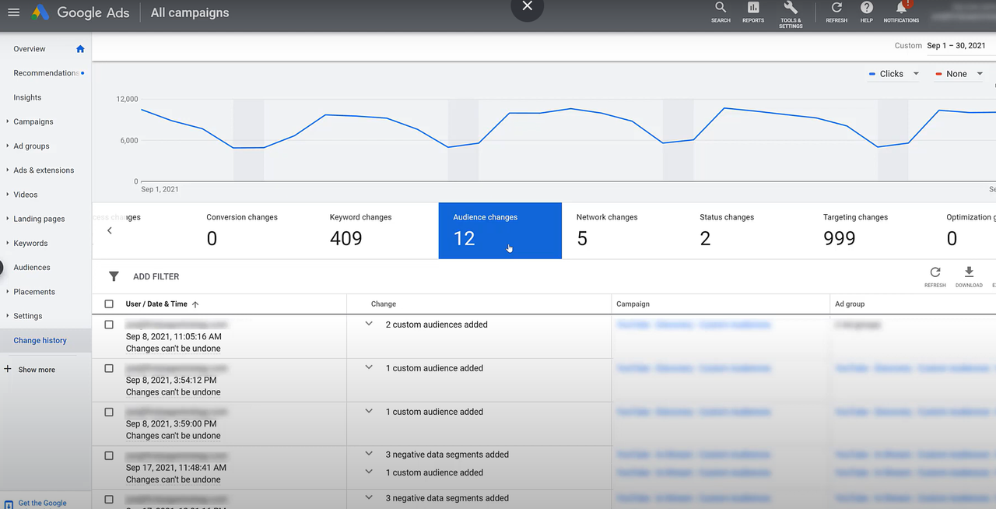996x509 pixels.
Task: Check the row for Sep 8, 3:54:12 PM
Action: (109, 368)
